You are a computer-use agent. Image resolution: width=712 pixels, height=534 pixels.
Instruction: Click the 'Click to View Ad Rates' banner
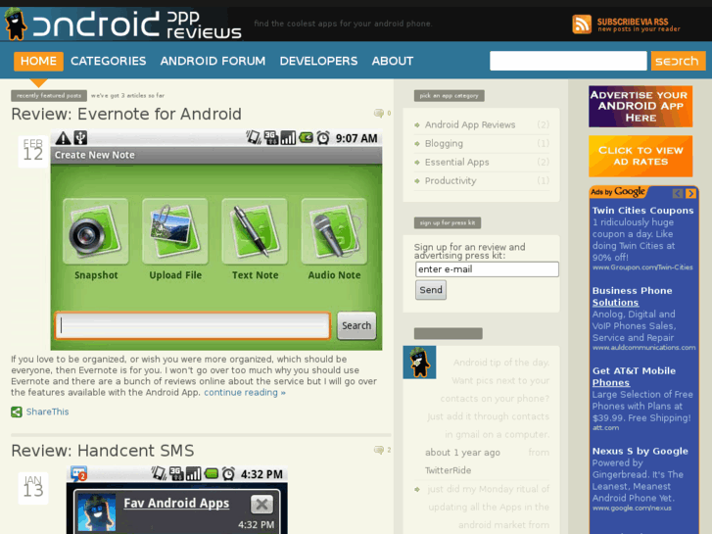(x=641, y=156)
